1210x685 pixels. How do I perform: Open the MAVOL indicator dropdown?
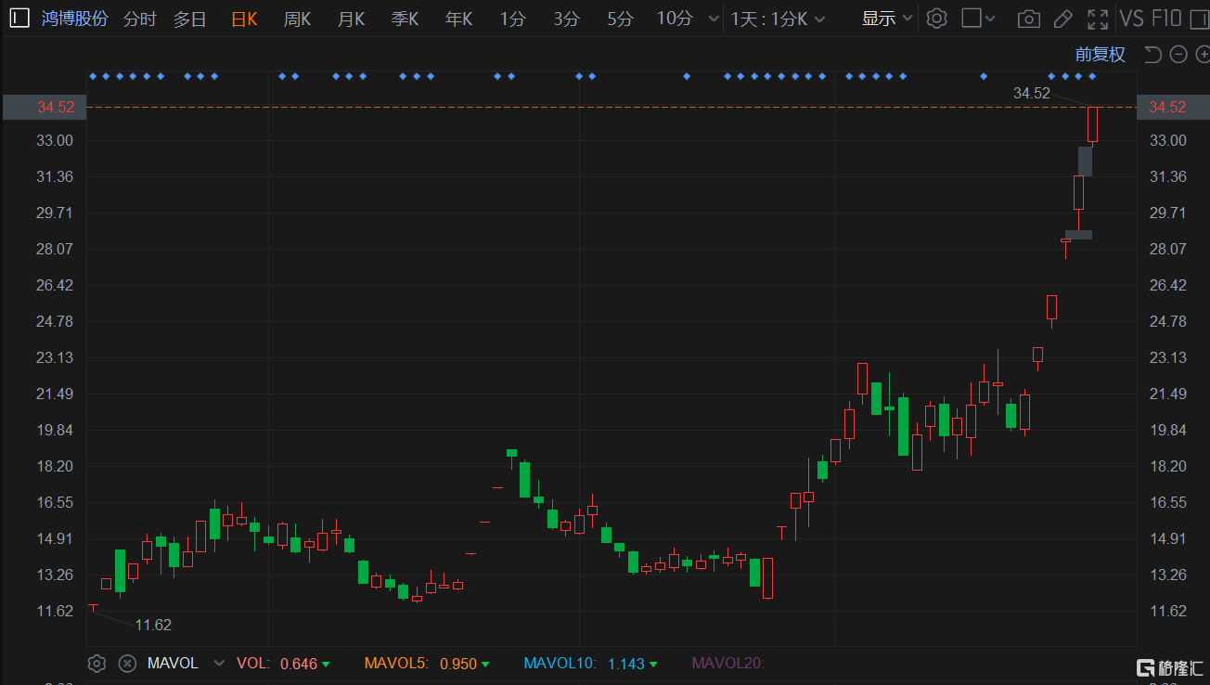pyautogui.click(x=219, y=664)
